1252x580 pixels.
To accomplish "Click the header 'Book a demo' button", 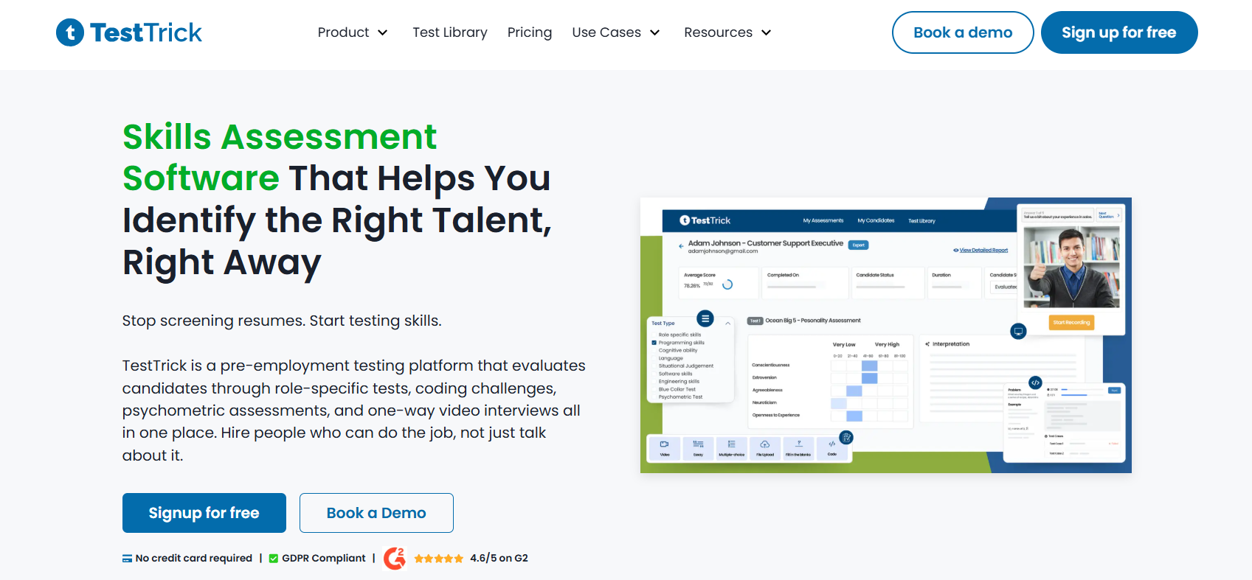I will [963, 32].
